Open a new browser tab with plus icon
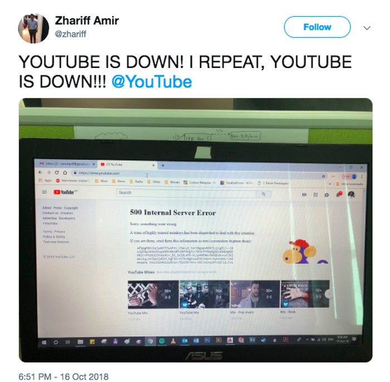Viewport: 390px width, 382px height. pos(163,165)
